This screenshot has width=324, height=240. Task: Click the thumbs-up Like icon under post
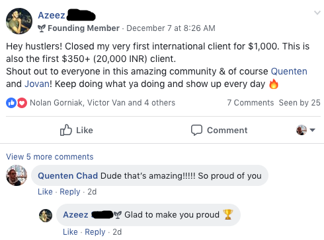66,130
